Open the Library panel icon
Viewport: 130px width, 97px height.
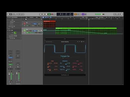click(x=8, y=14)
